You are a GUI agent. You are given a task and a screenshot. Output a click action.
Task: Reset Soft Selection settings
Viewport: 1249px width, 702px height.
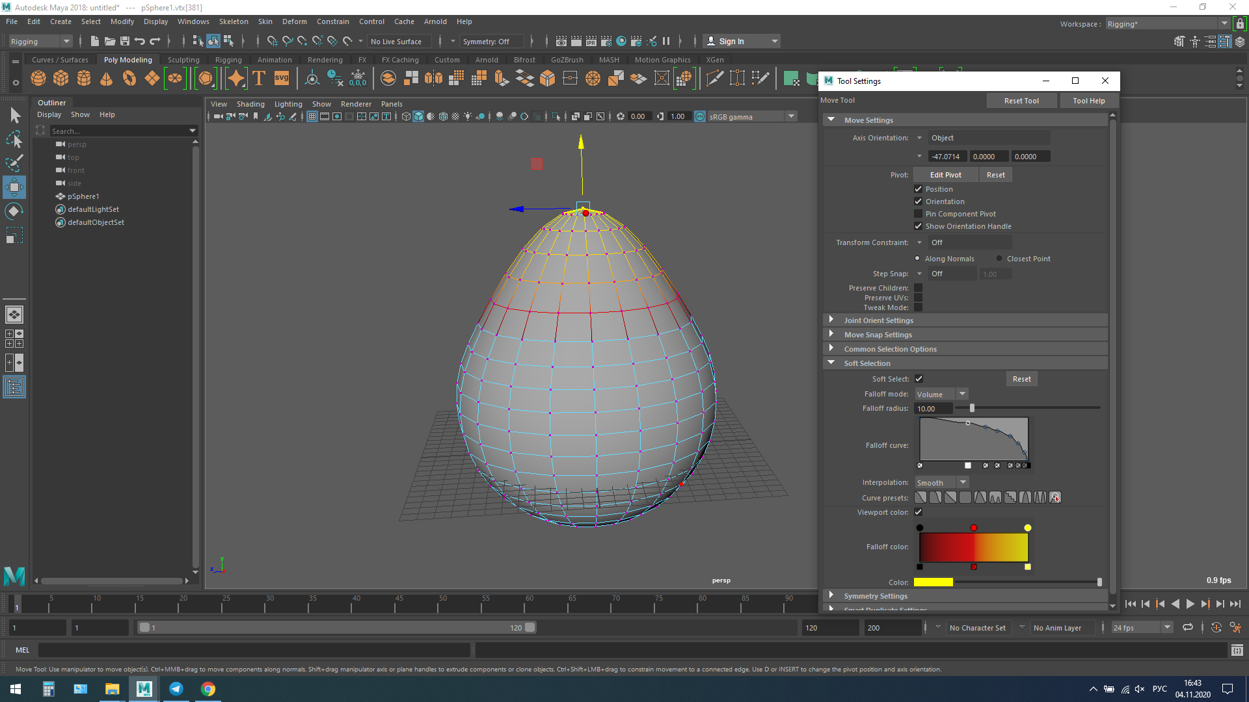[1021, 379]
